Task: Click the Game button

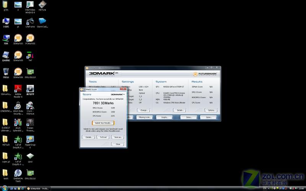Action: click(208, 117)
